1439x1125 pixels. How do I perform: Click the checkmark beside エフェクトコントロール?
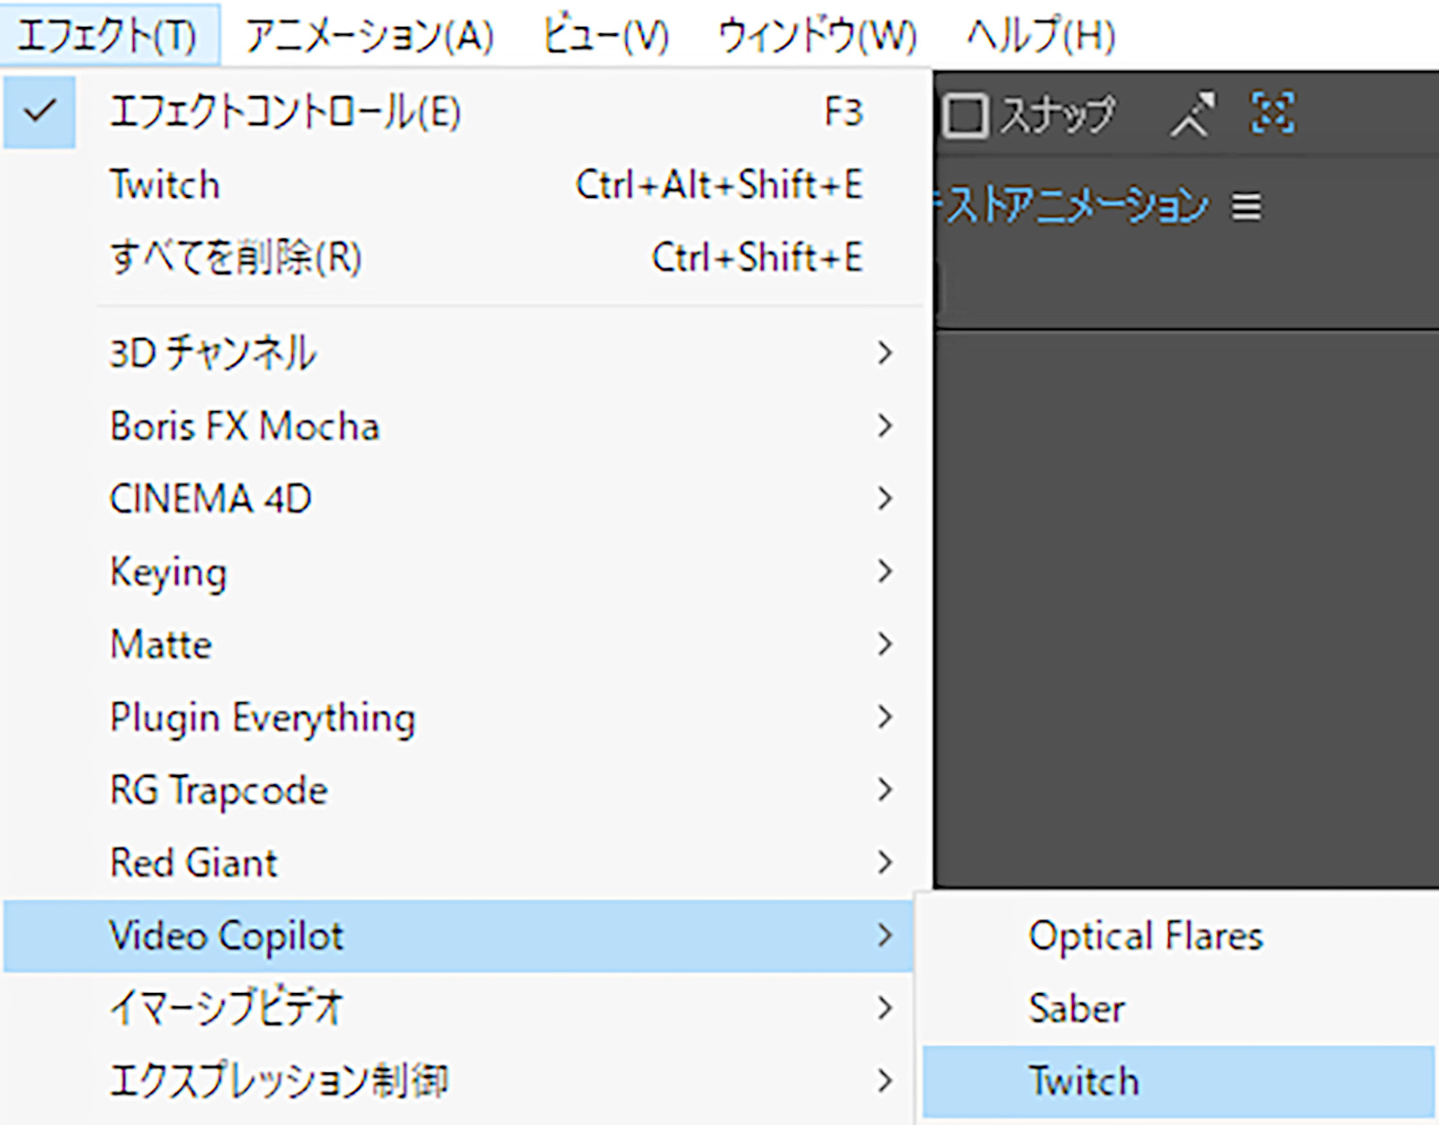(x=40, y=112)
